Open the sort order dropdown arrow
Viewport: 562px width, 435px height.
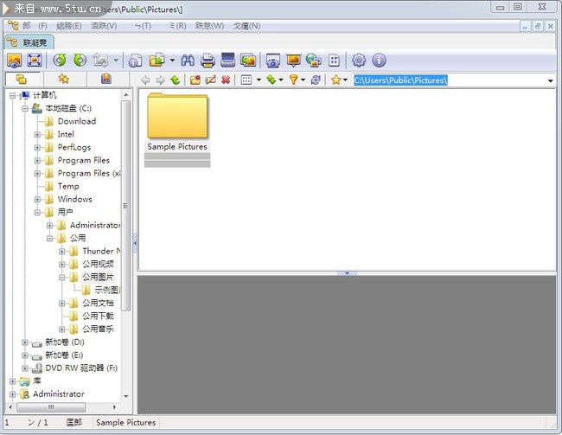(x=281, y=80)
